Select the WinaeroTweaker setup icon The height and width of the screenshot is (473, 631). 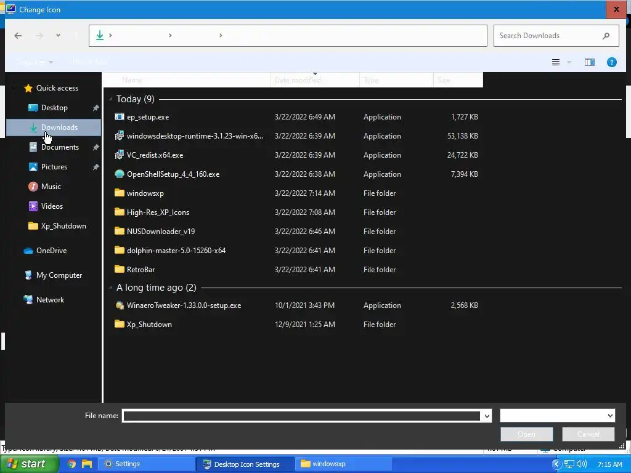pos(119,305)
